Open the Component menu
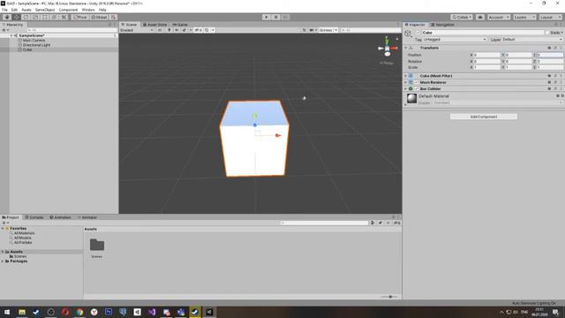The image size is (565, 318). pyautogui.click(x=68, y=10)
